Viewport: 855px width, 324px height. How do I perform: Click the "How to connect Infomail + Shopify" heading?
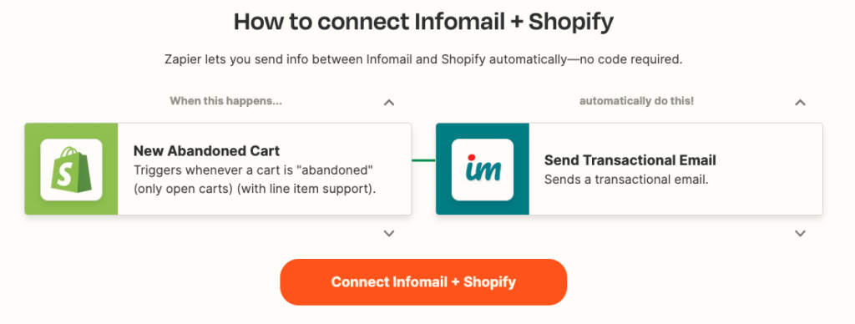point(423,22)
